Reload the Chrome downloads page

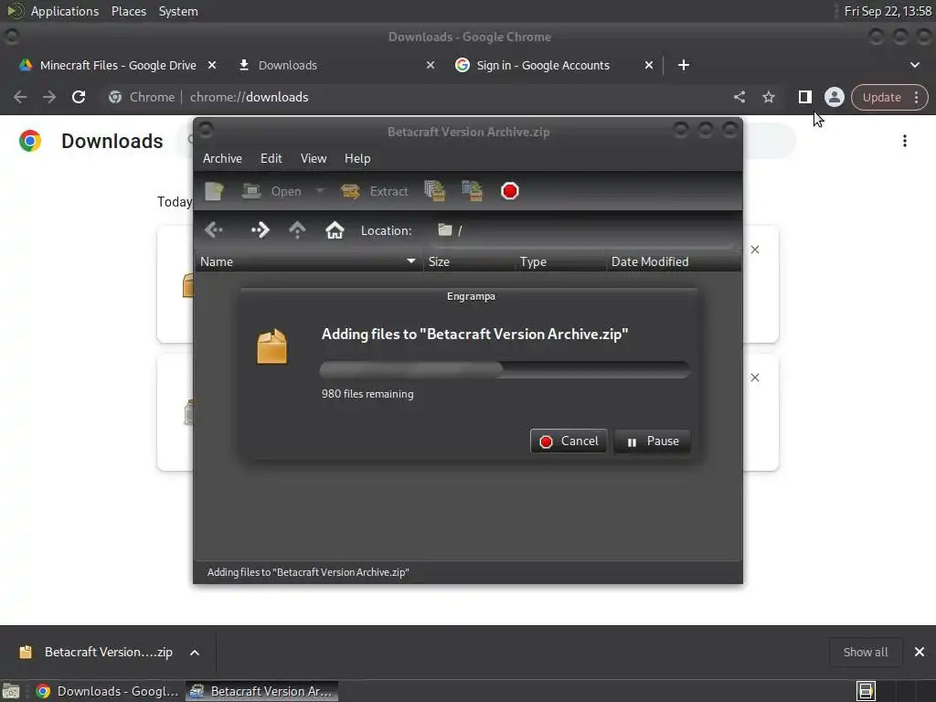point(79,97)
